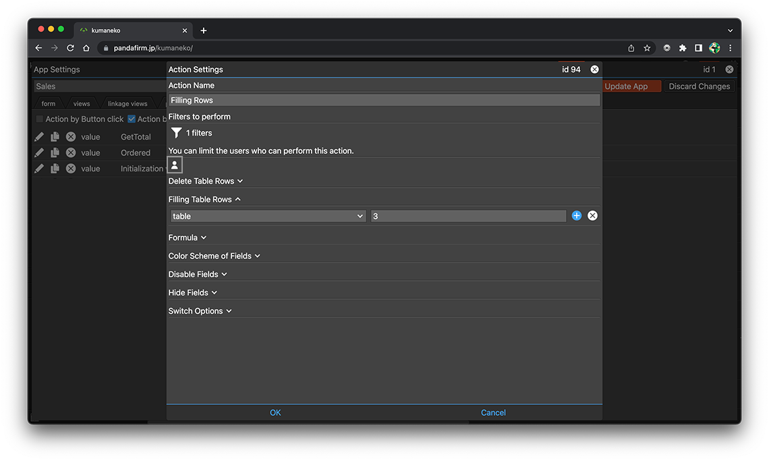Click the Action Name input field

coord(384,100)
